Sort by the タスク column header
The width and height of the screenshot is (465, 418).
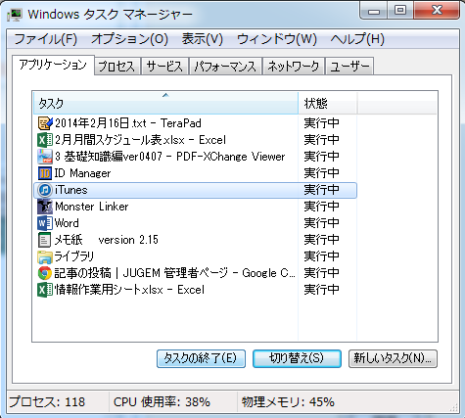coord(165,103)
